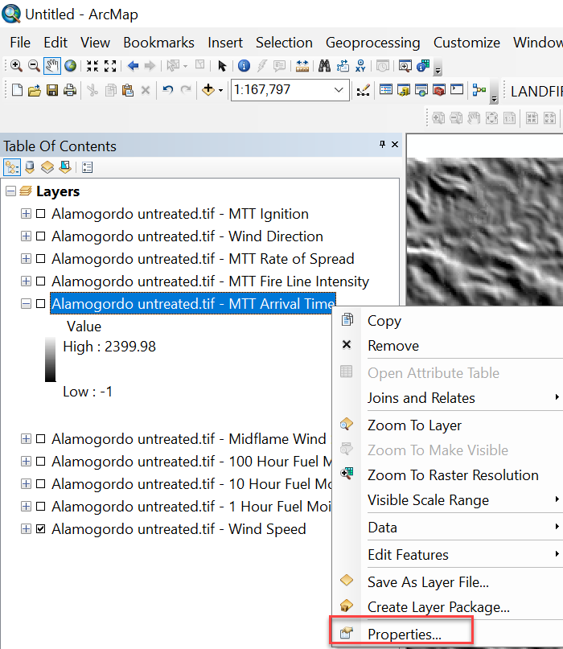The height and width of the screenshot is (649, 563).
Task: Open a map document folder icon
Action: tap(35, 90)
